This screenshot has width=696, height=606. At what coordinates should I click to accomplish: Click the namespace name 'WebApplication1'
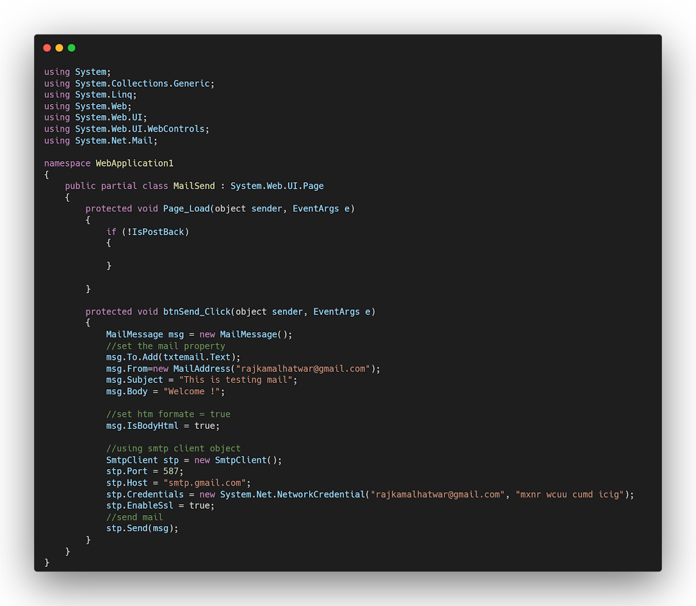click(x=135, y=163)
